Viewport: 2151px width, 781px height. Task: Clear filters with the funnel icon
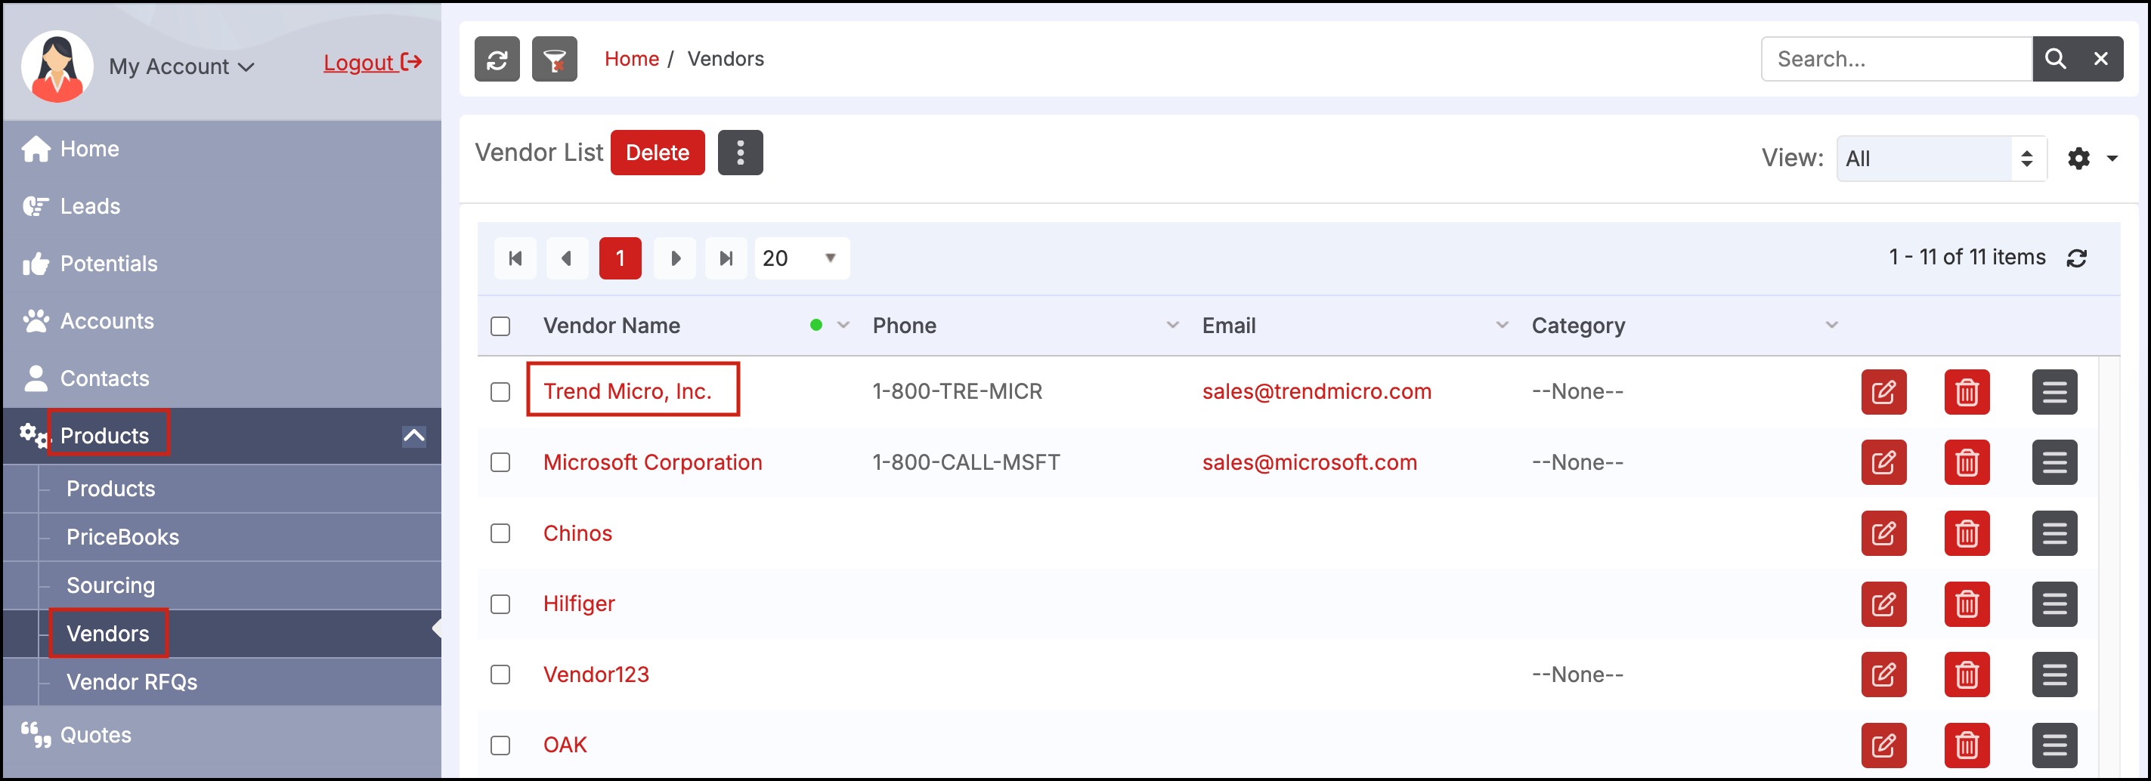point(555,59)
